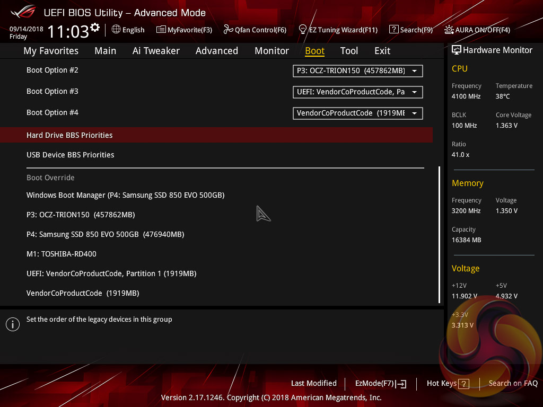This screenshot has height=407, width=543.
Task: Open Hard Drive BBS Priorities
Action: pyautogui.click(x=216, y=135)
